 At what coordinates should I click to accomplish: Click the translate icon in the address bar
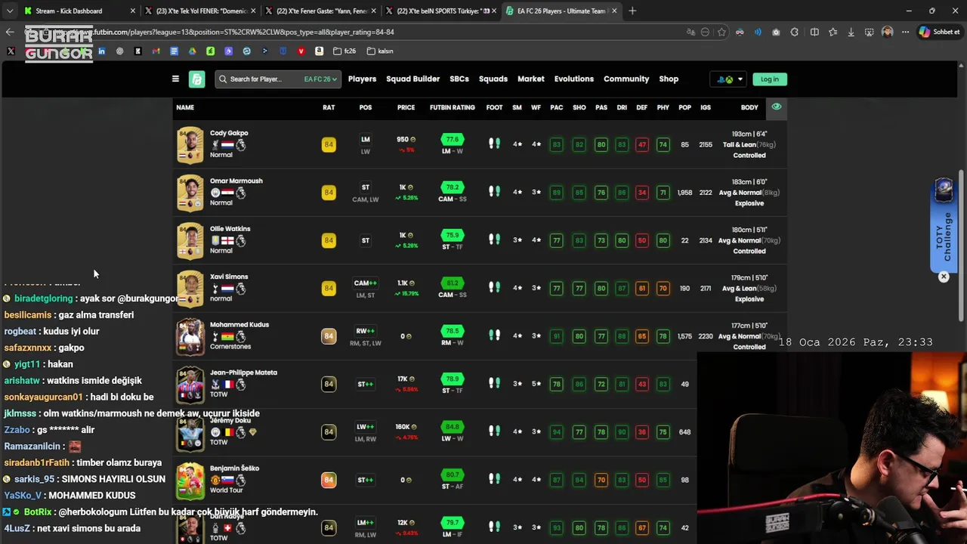click(x=690, y=32)
